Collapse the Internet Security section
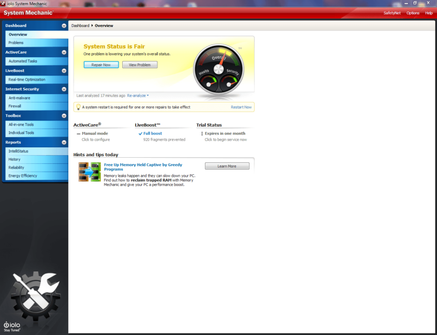437x335 pixels. point(64,89)
